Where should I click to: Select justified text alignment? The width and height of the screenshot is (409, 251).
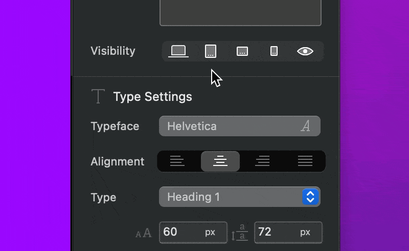[x=305, y=161]
